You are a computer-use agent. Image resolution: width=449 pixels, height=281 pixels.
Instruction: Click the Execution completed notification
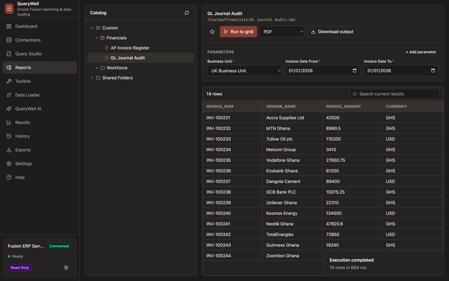tap(384, 264)
